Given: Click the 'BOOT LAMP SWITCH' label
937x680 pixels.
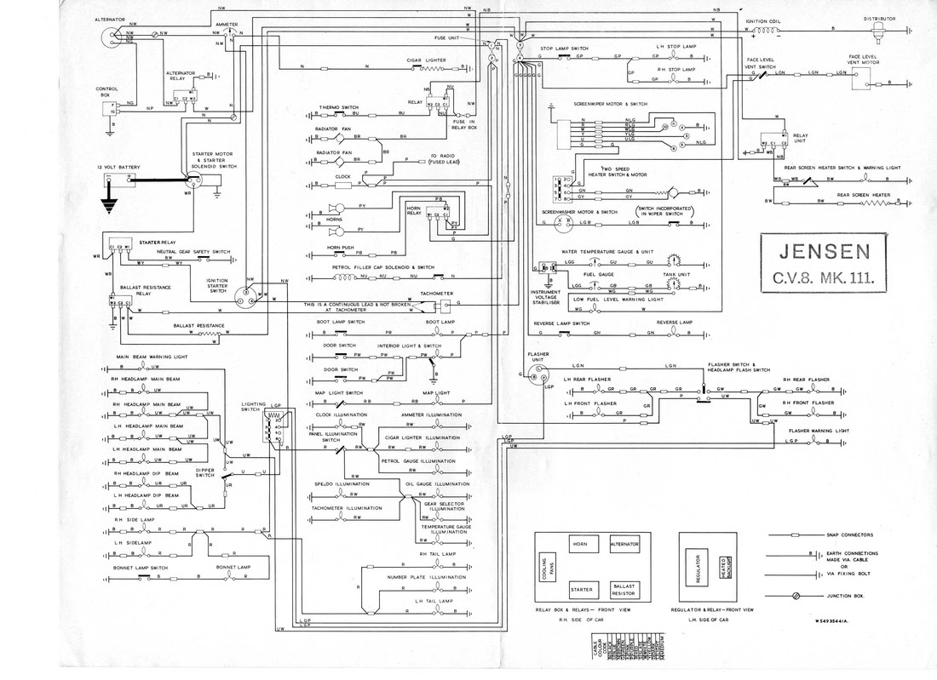Looking at the screenshot, I should point(341,322).
